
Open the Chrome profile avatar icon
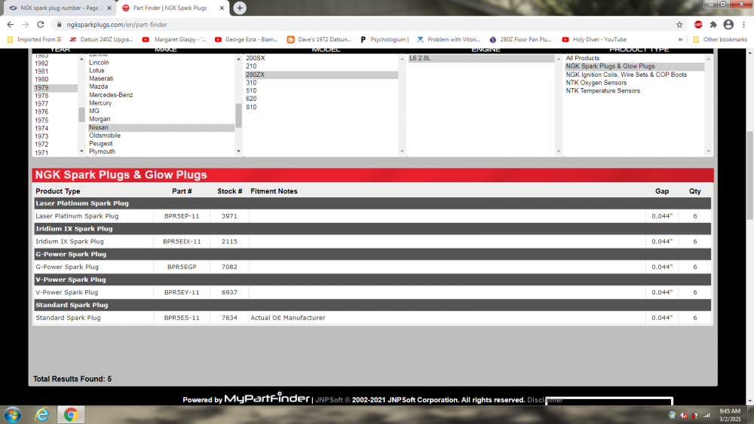click(728, 25)
